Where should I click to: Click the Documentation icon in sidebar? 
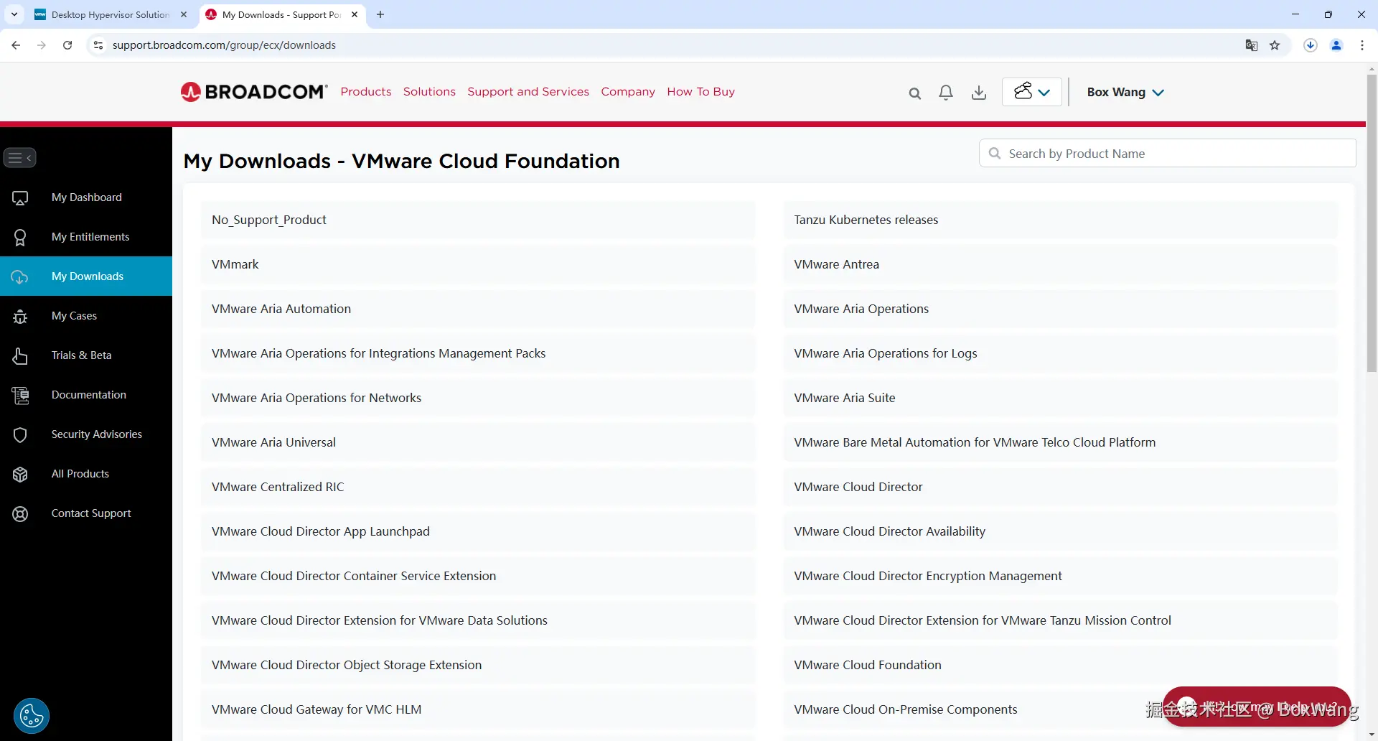[20, 395]
